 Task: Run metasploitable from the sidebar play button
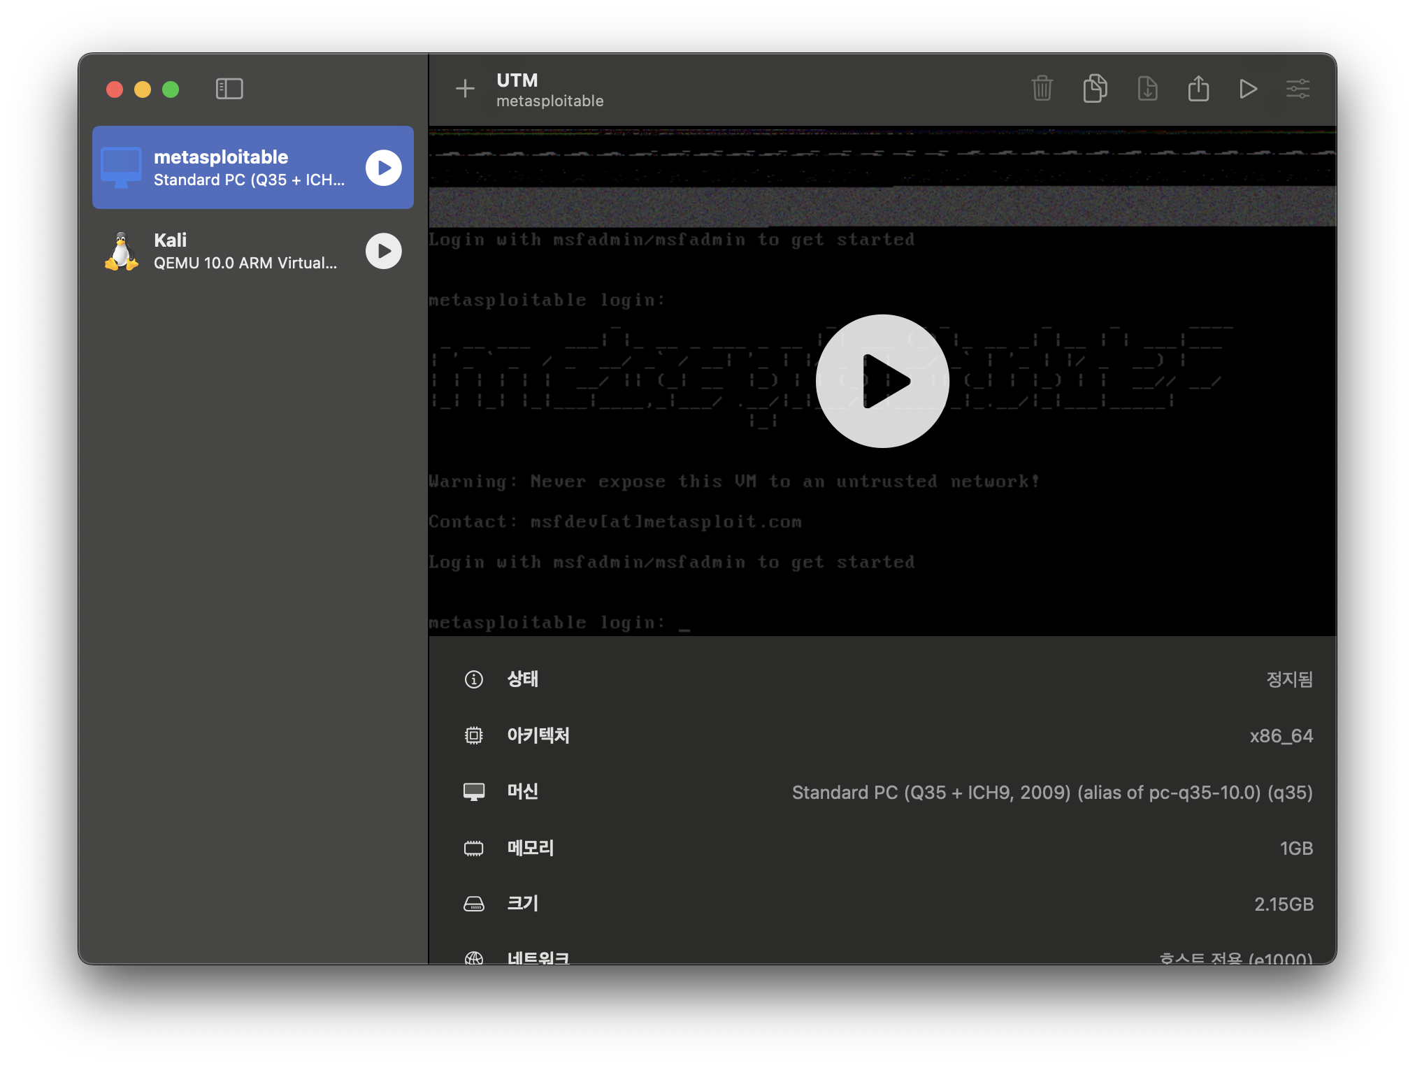[x=384, y=168]
